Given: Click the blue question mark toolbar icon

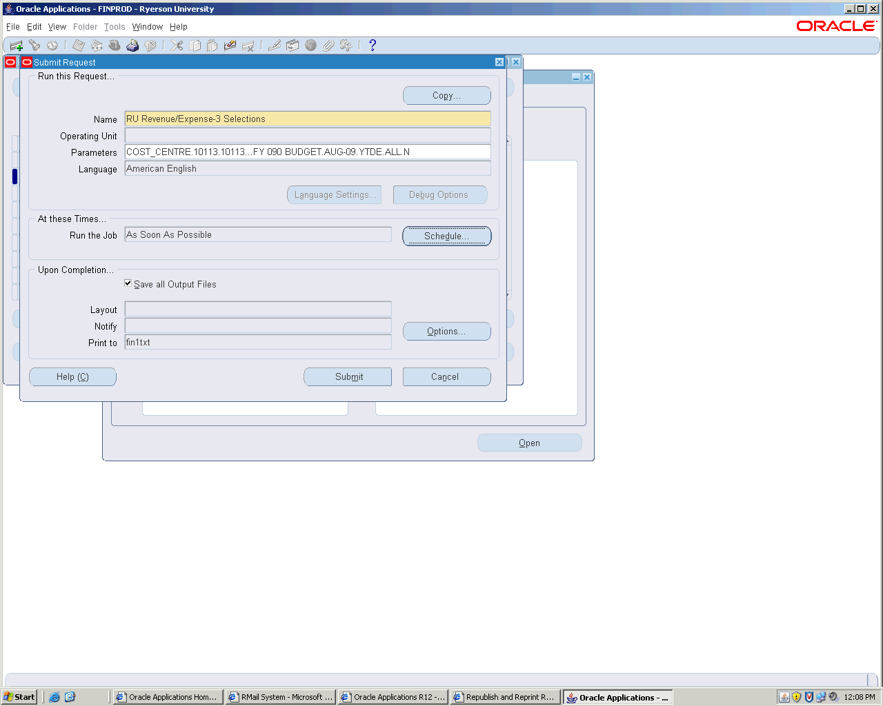Looking at the screenshot, I should (373, 46).
